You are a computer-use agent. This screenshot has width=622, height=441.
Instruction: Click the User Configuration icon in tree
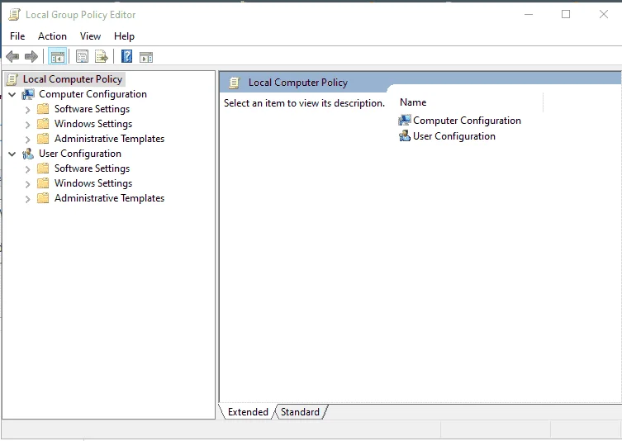click(x=28, y=154)
